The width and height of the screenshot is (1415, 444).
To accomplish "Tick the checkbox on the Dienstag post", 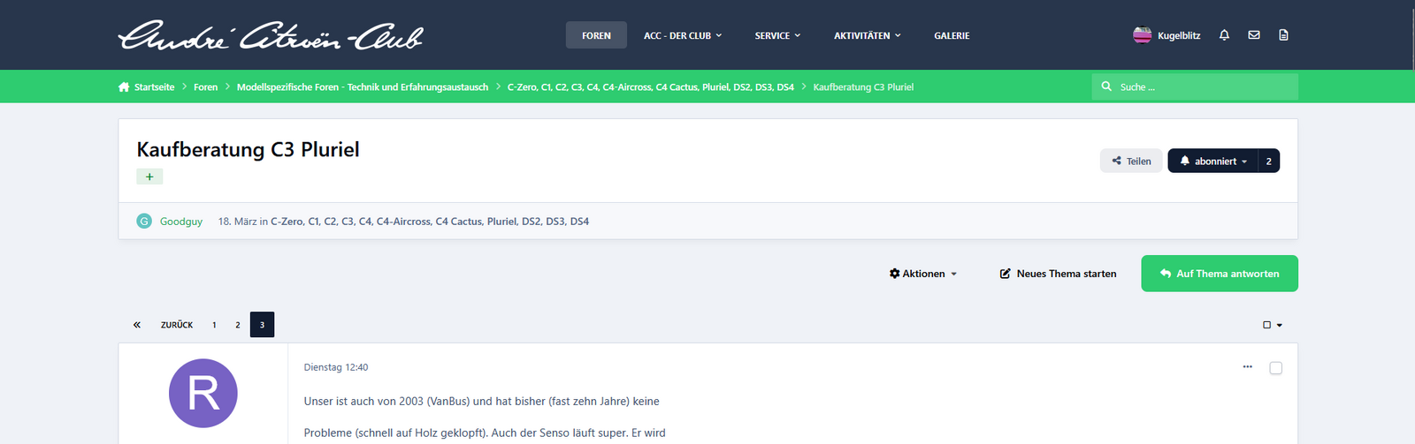I will coord(1275,368).
